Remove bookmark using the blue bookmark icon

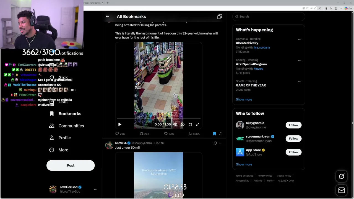click(x=214, y=133)
